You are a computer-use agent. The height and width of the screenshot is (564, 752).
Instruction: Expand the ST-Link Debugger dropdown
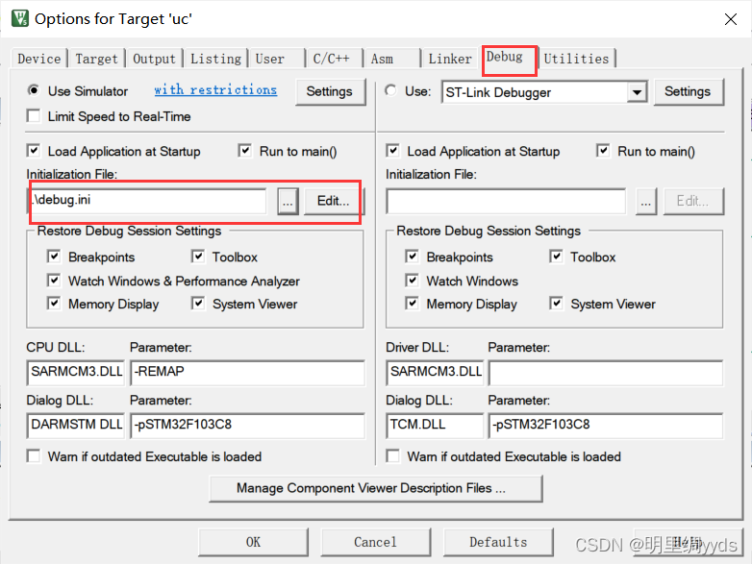point(637,92)
